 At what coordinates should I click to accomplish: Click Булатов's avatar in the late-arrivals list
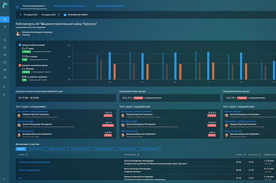(x=19, y=125)
